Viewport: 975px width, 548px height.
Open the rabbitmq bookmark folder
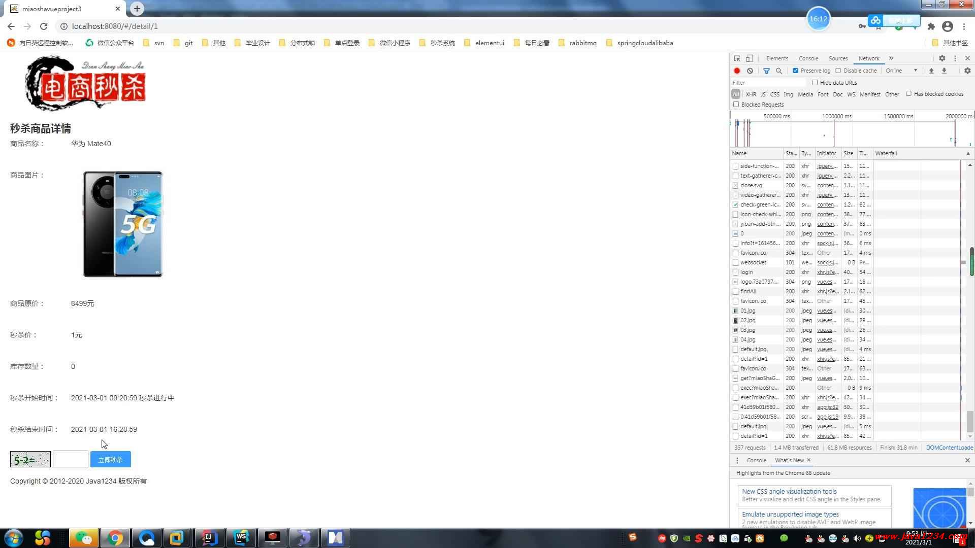click(x=577, y=43)
